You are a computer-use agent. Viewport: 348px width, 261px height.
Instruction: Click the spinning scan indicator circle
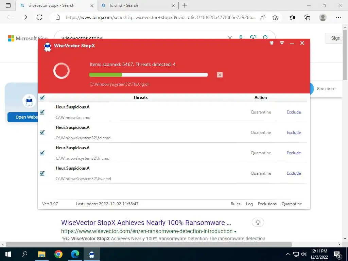pos(62,71)
